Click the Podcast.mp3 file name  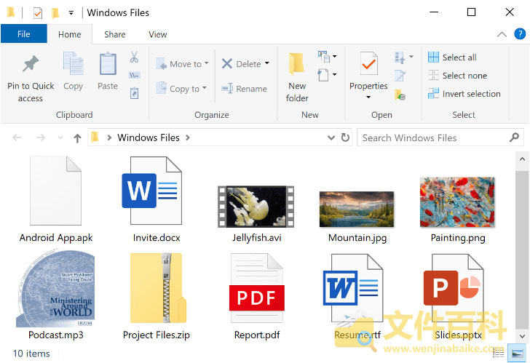click(x=56, y=335)
